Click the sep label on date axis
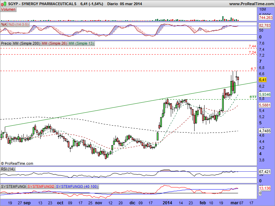Screen dimensions: 275x206 27,203
